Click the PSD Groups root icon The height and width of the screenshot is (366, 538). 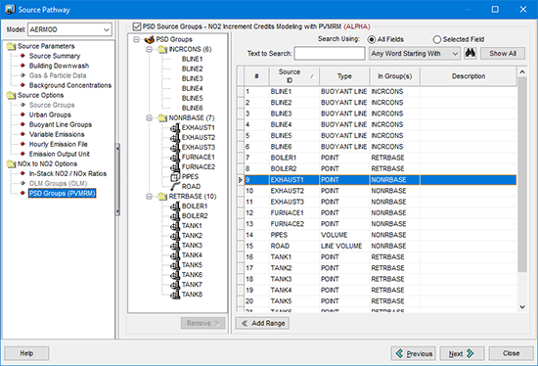coord(150,39)
